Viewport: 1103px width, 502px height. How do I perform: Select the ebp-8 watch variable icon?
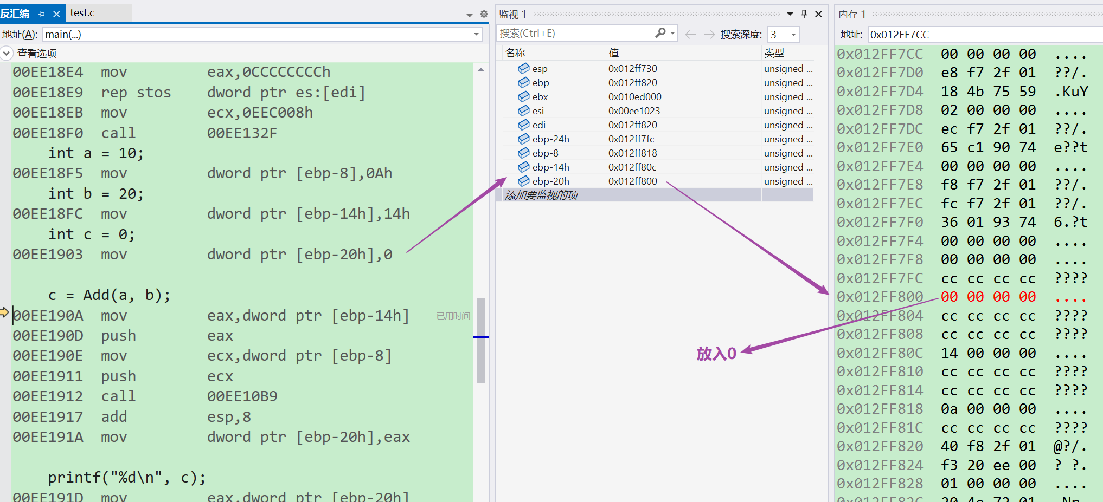(524, 153)
